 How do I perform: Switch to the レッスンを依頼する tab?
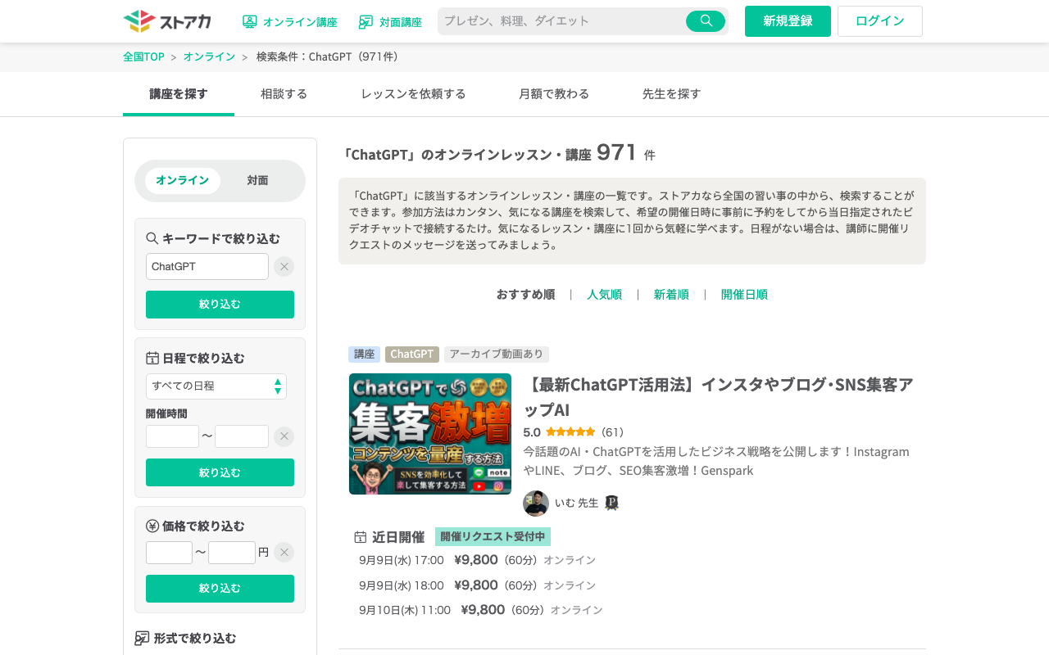pyautogui.click(x=413, y=94)
